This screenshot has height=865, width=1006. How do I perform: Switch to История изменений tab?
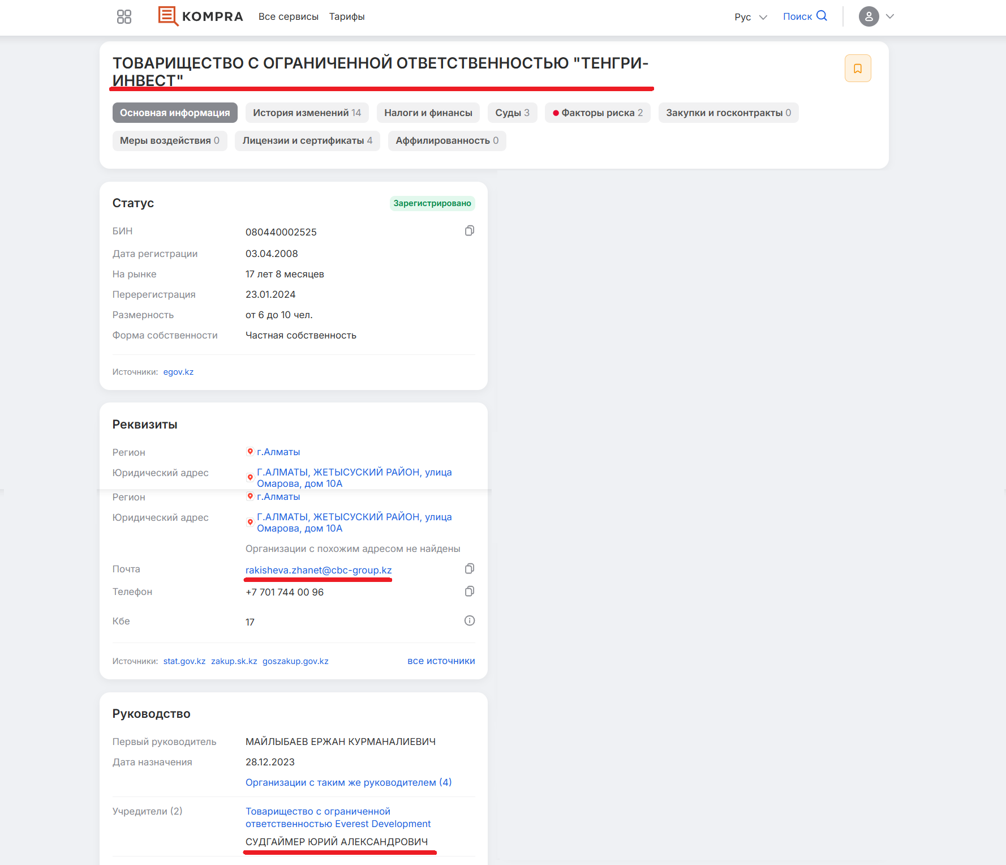point(307,113)
